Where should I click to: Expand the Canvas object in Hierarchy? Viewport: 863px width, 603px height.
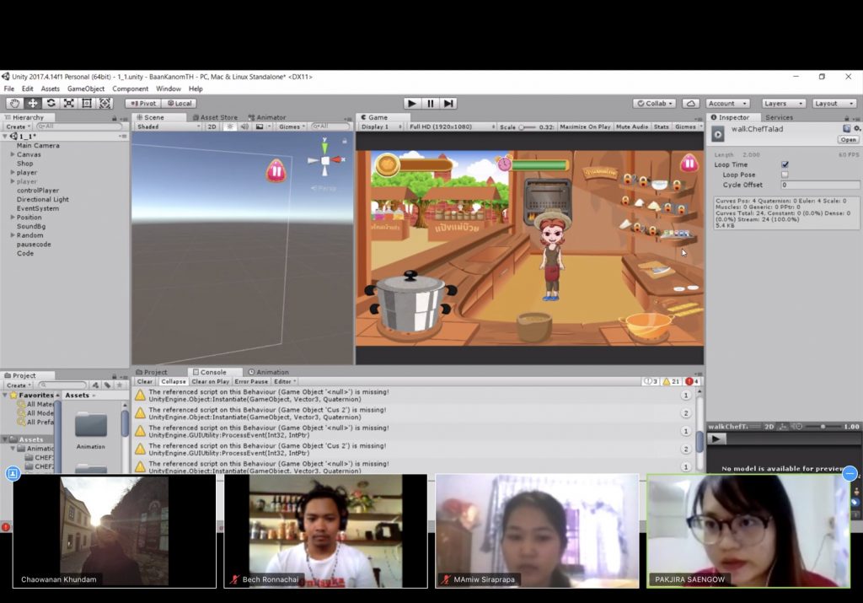(x=13, y=154)
